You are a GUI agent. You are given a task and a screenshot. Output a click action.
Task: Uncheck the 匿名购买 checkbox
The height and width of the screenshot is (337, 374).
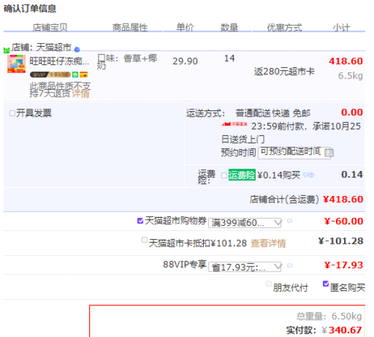coord(326,284)
